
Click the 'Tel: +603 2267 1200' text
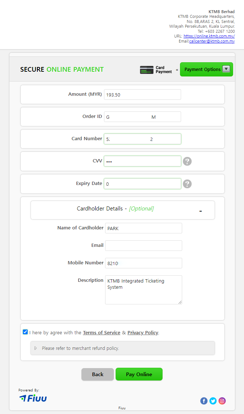pyautogui.click(x=216, y=31)
